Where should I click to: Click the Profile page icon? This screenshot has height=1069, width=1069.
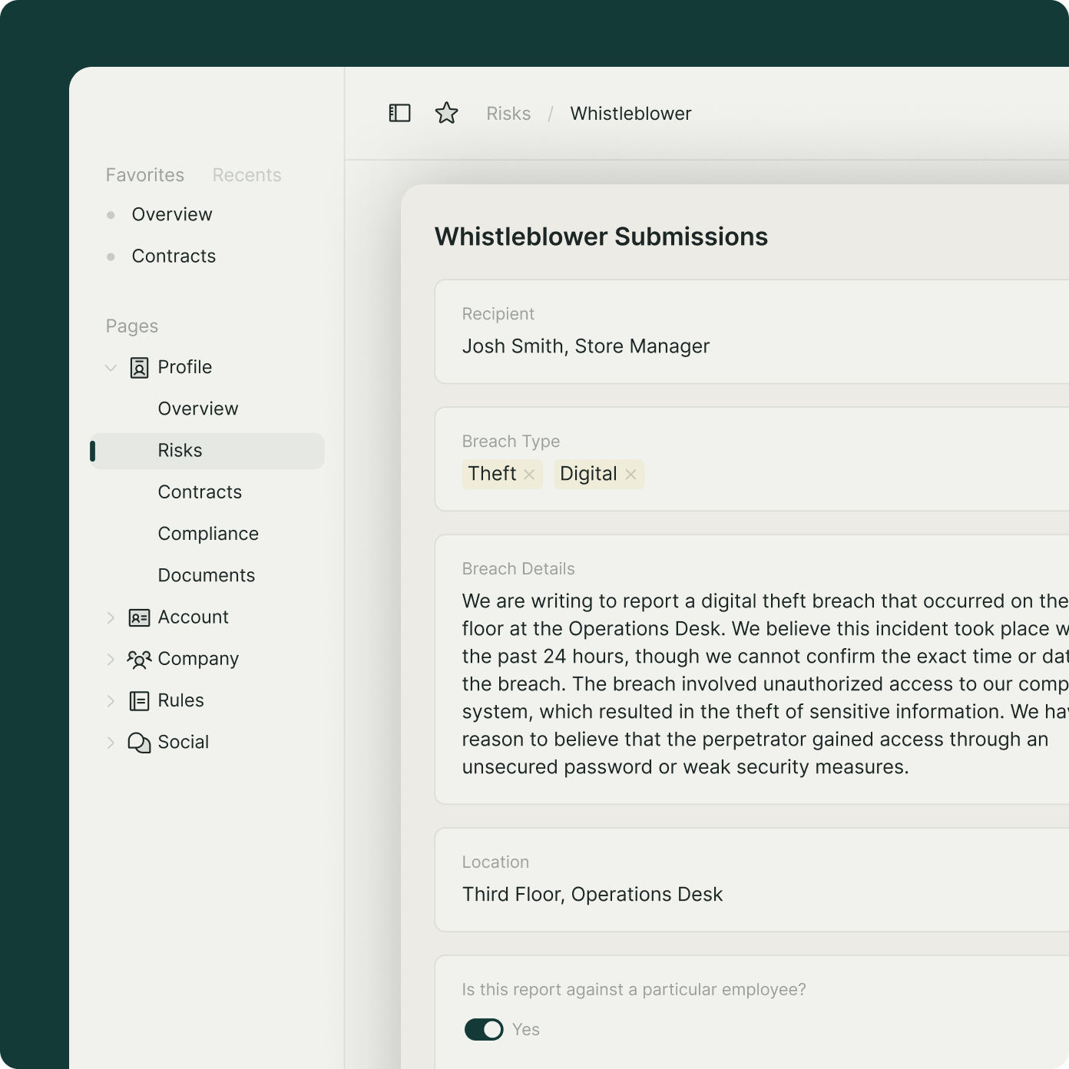[x=139, y=368]
